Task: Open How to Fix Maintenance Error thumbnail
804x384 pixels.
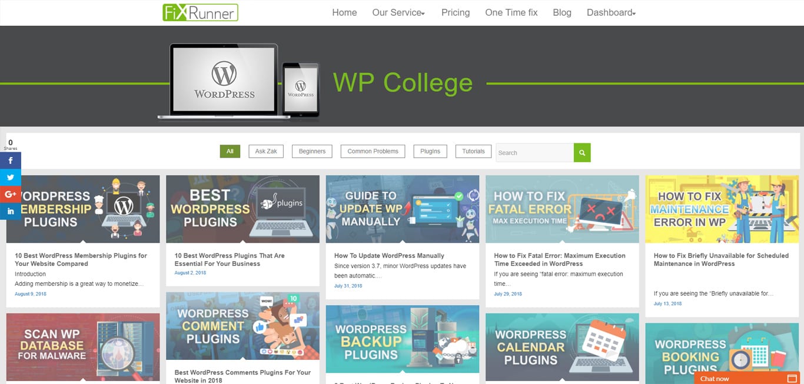Action: point(722,209)
